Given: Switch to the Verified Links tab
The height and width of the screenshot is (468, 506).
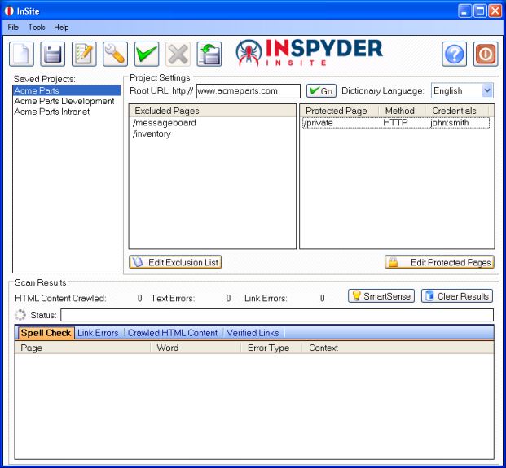Looking at the screenshot, I should coord(253,333).
